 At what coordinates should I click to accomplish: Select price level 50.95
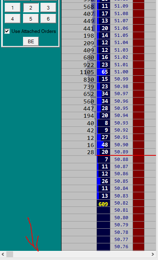coord(121,108)
